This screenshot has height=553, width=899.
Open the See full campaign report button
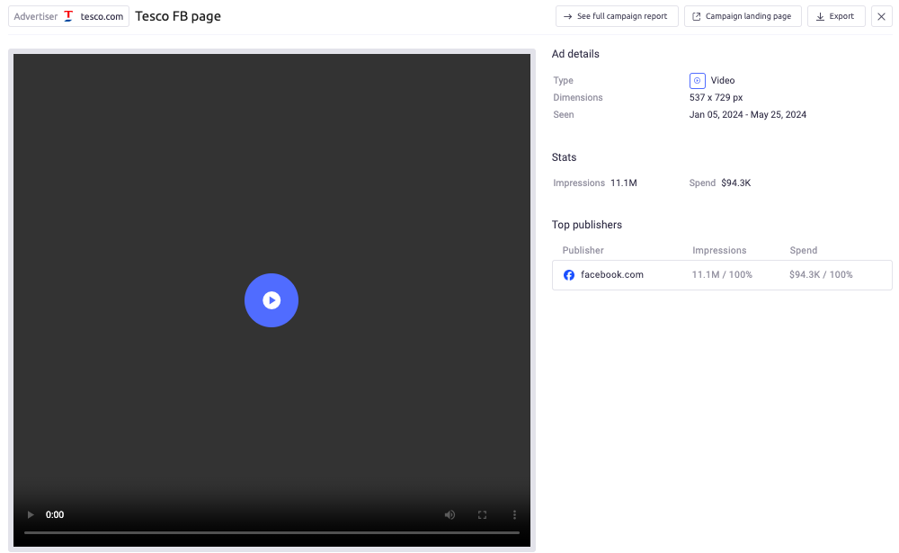[617, 16]
